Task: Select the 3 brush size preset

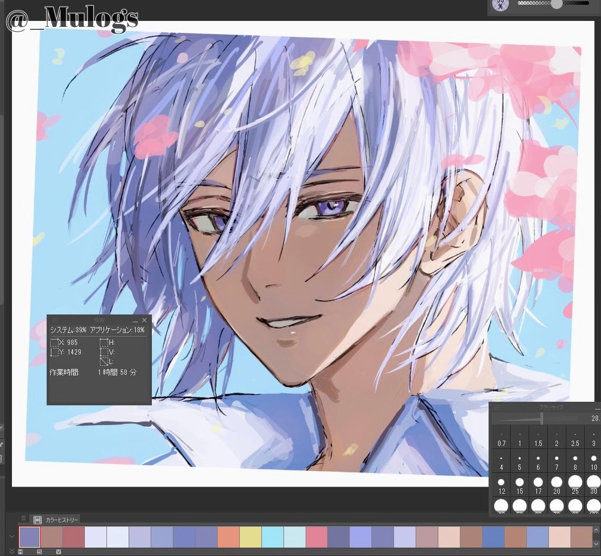Action: tap(593, 437)
